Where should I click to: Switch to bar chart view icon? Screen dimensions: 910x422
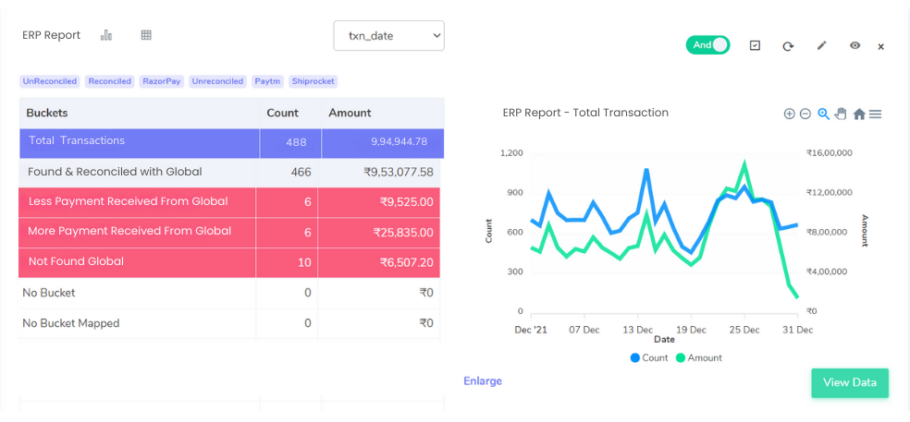pos(106,35)
